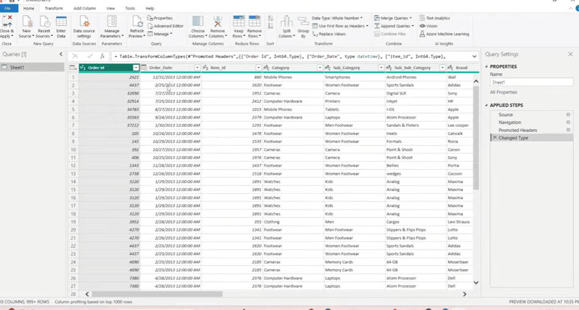This screenshot has height=310, width=579.
Task: Click the Choose Columns icon
Action: click(x=198, y=21)
